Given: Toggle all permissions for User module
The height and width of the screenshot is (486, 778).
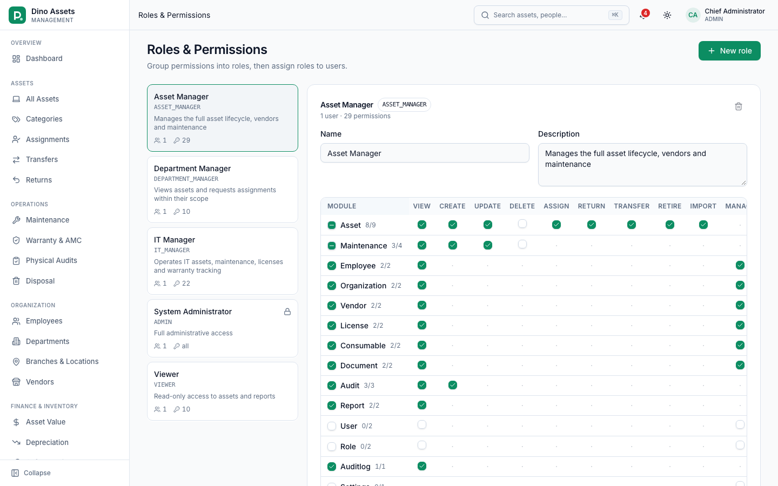Looking at the screenshot, I should (x=332, y=427).
